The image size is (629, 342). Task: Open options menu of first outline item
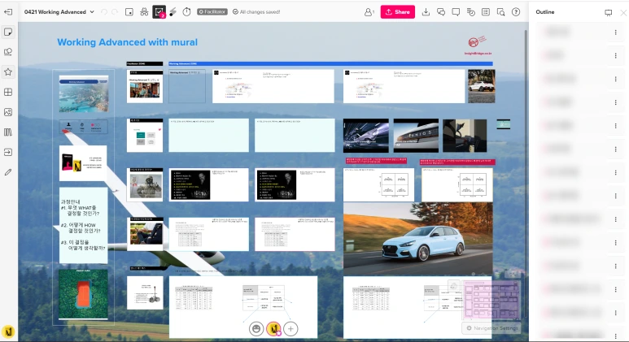[615, 32]
